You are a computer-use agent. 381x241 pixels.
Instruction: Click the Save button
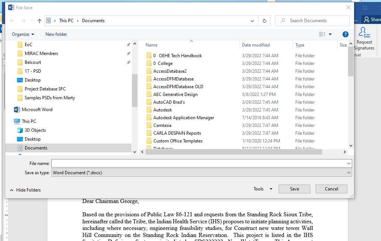click(295, 189)
